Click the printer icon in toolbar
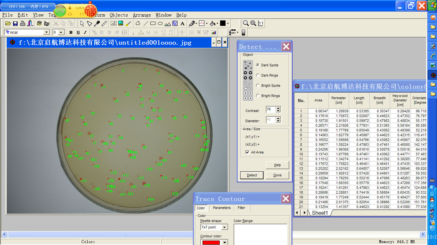Image resolution: width=437 pixels, height=245 pixels. click(23, 23)
